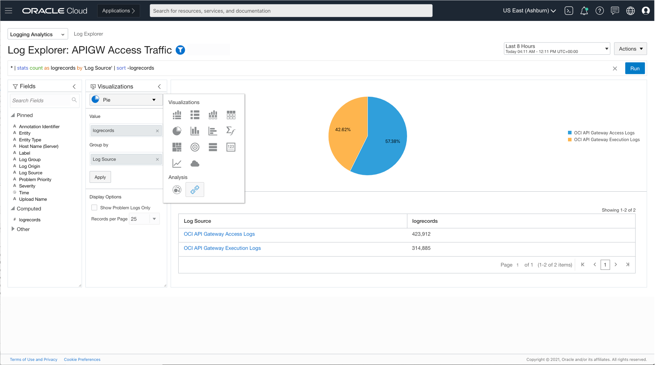Screen dimensions: 655x365
Task: Pick the Treemap visualization icon
Action: pyautogui.click(x=177, y=147)
